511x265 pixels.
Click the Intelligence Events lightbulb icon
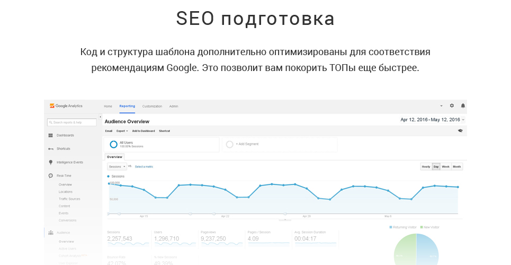point(50,162)
